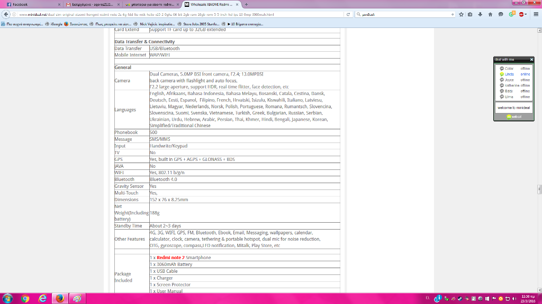Click the 'About 2~3 days' standby cell
The image size is (542, 304).
pyautogui.click(x=245, y=226)
